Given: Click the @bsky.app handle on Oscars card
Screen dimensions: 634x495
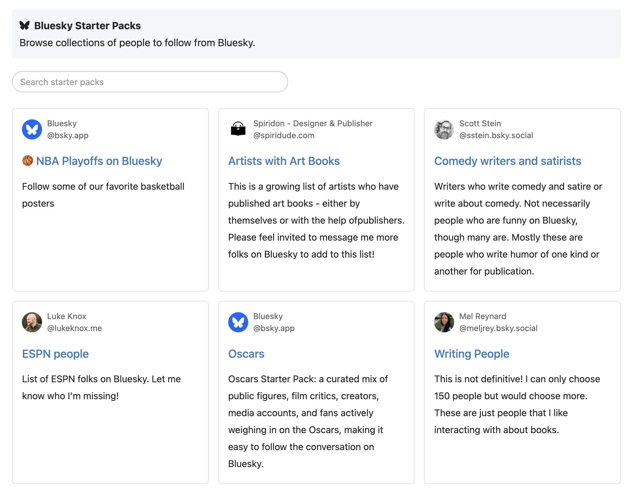Looking at the screenshot, I should click(274, 328).
